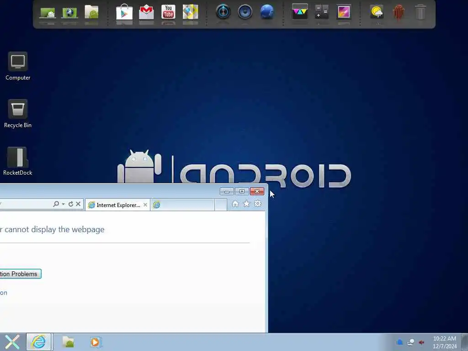This screenshot has height=351, width=468.
Task: Select the RocketDock desktop shortcut
Action: click(x=18, y=161)
